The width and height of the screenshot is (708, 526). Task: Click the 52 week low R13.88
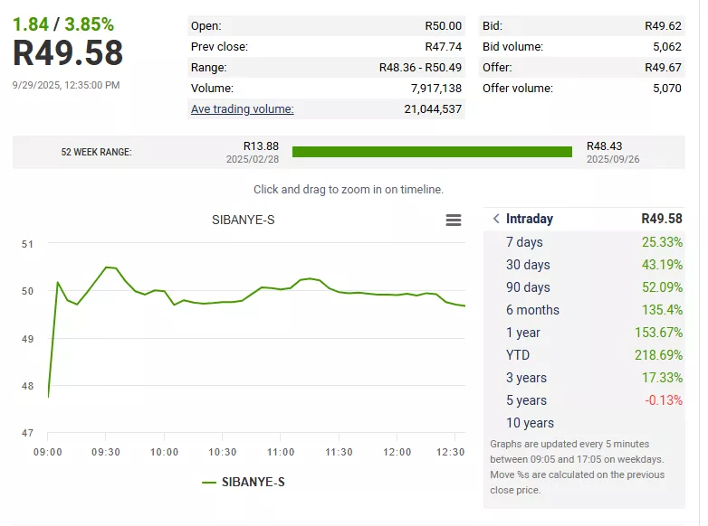coord(261,146)
